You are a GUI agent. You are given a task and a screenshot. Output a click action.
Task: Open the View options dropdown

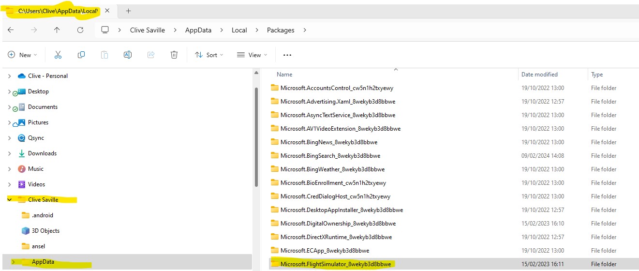pyautogui.click(x=252, y=55)
